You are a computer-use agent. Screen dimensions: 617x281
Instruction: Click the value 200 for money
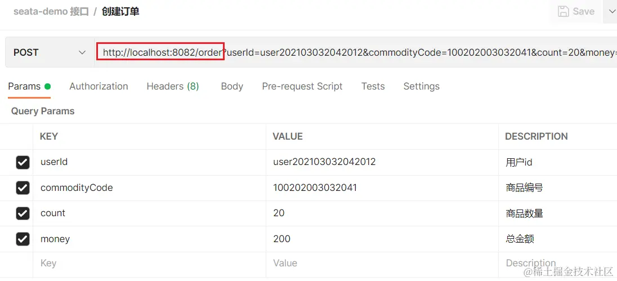(x=281, y=239)
